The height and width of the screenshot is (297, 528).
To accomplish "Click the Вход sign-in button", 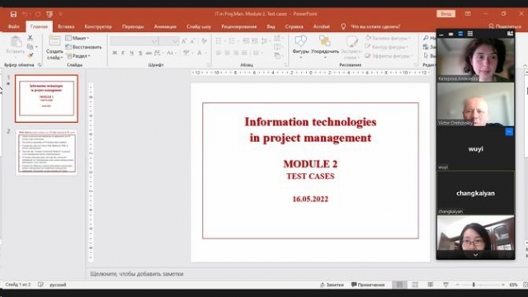I will point(445,14).
